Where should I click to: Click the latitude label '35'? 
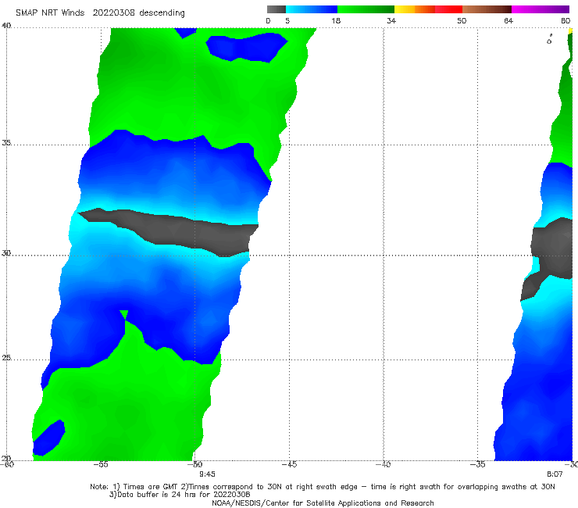6,142
